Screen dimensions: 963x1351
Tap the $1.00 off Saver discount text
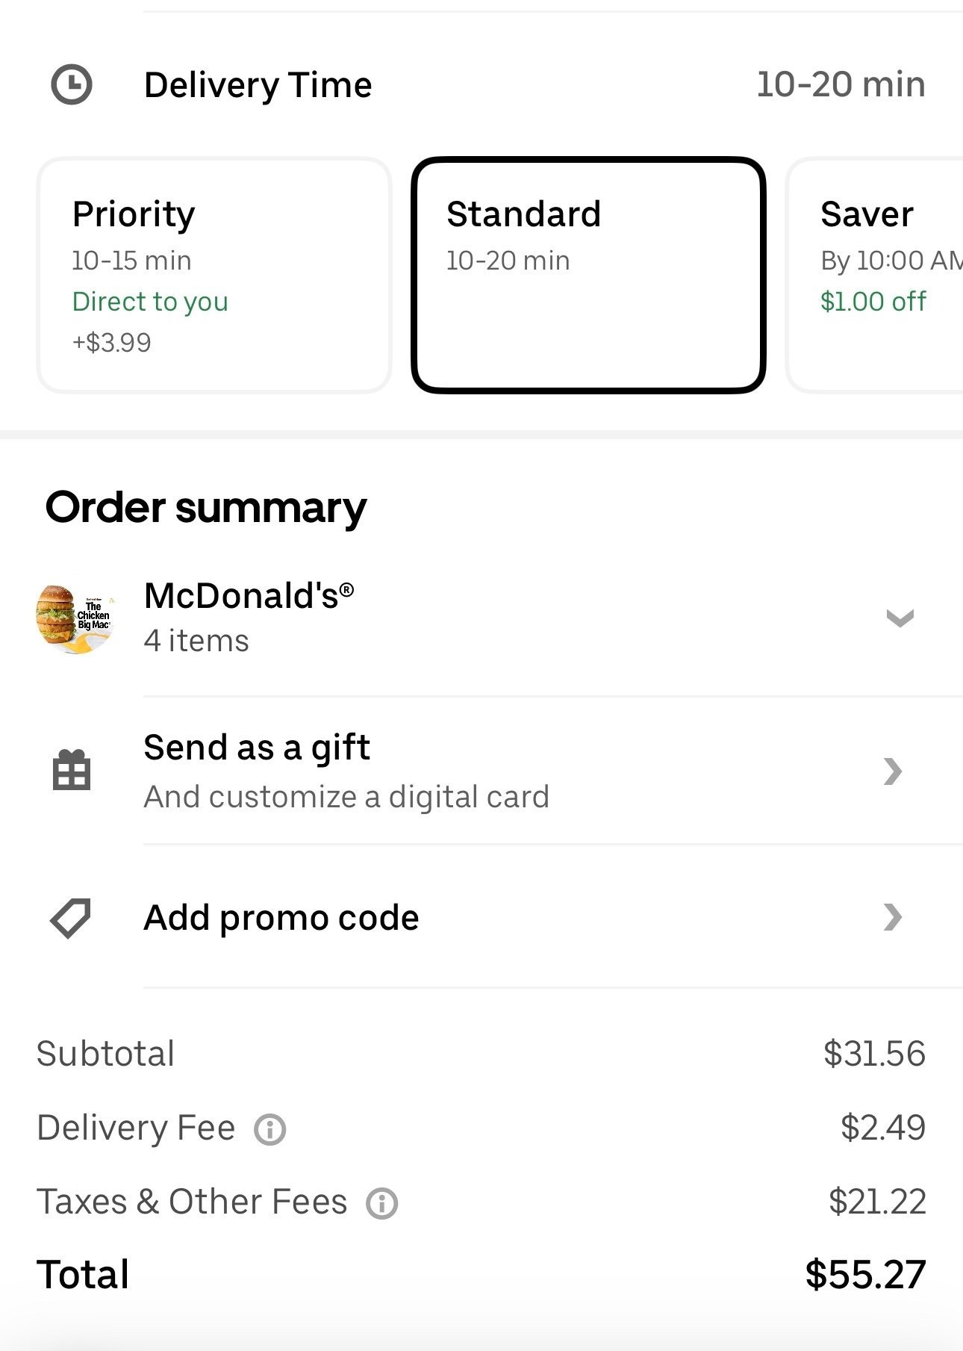873,302
